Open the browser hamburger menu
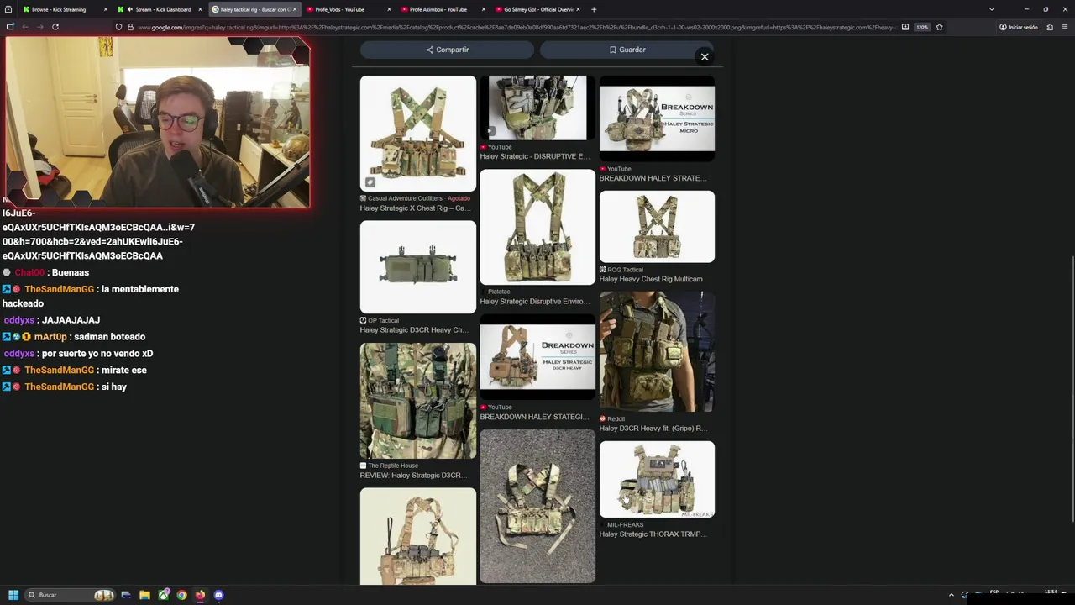The width and height of the screenshot is (1075, 605). pos(1064,27)
